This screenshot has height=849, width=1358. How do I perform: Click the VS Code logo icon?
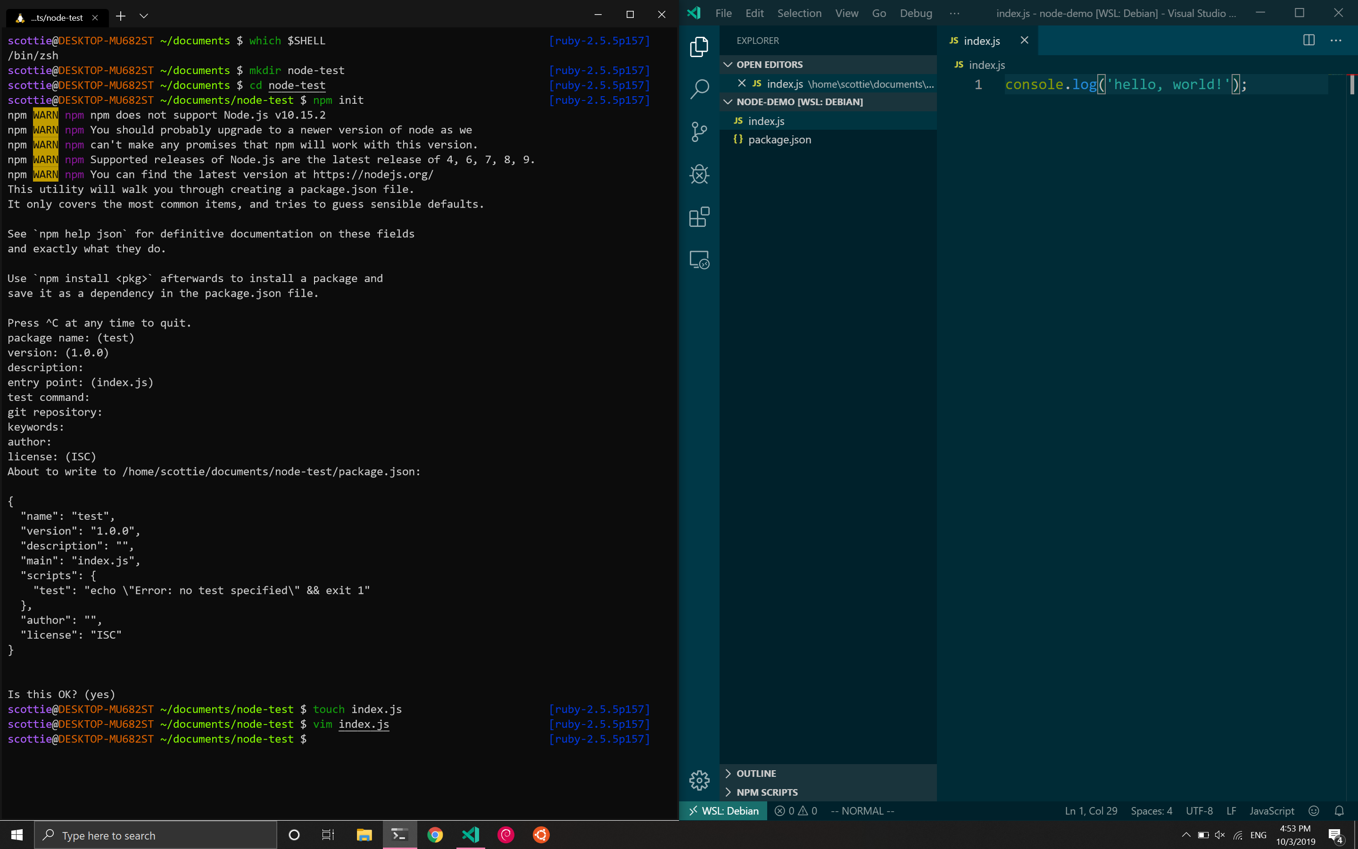coord(694,13)
